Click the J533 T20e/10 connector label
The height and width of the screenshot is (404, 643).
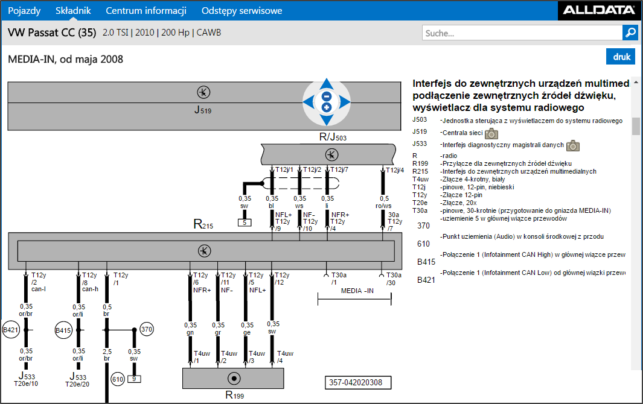click(x=26, y=379)
